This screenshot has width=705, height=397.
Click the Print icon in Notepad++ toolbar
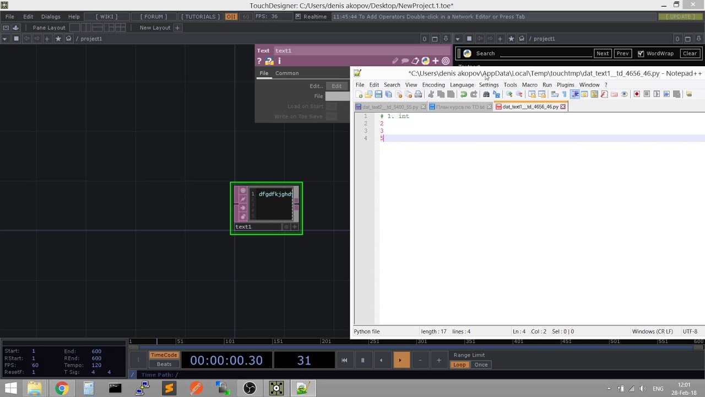click(x=418, y=94)
